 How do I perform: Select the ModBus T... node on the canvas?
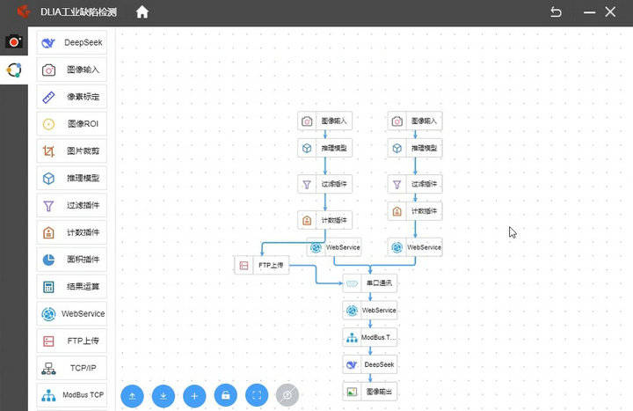pyautogui.click(x=370, y=337)
